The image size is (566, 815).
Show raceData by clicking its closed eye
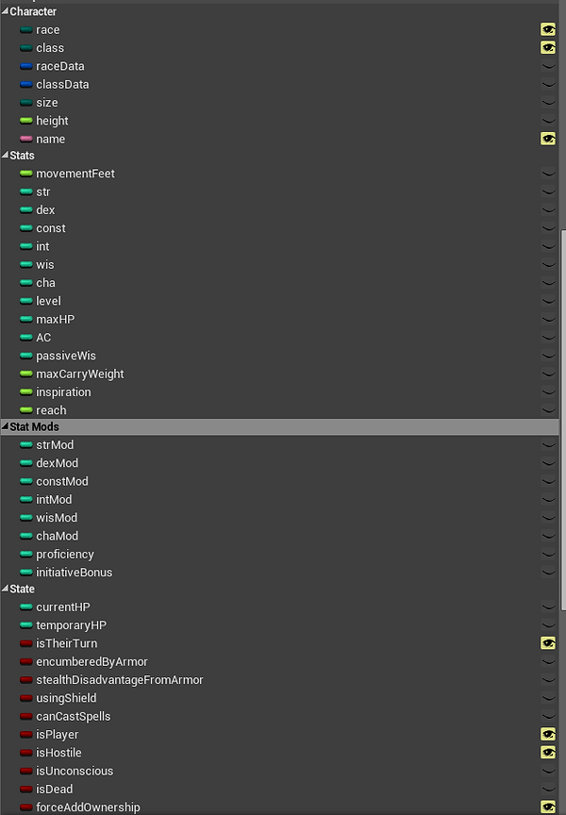point(548,67)
